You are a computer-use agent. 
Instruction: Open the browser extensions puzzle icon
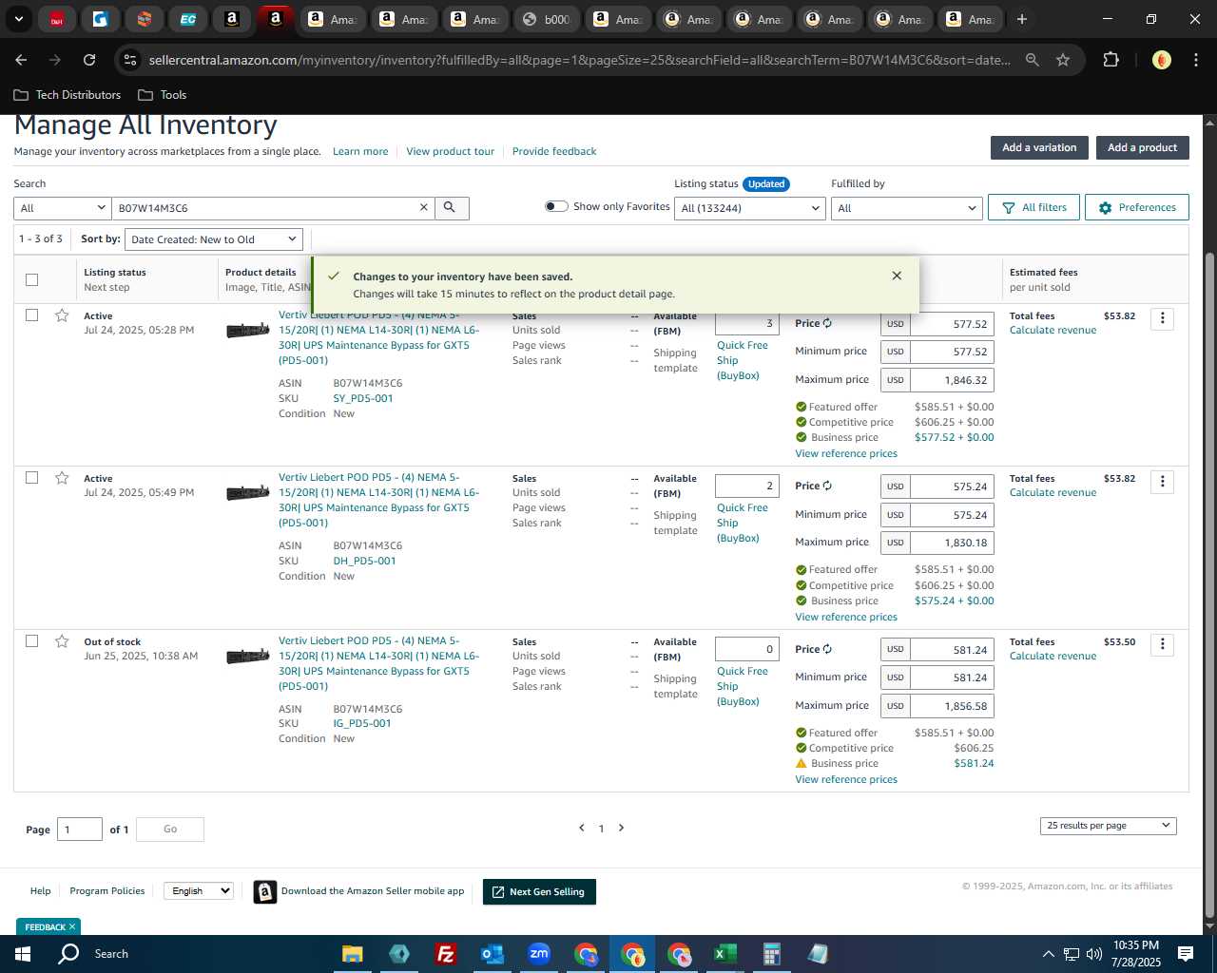1111,60
